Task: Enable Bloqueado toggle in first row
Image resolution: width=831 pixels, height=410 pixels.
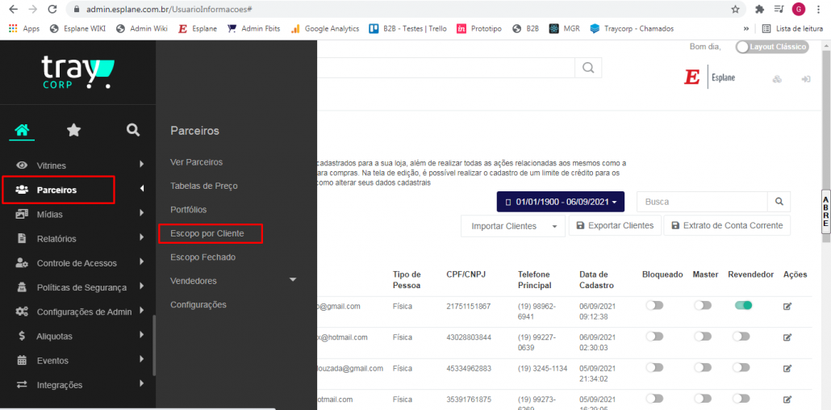Action: click(x=654, y=306)
